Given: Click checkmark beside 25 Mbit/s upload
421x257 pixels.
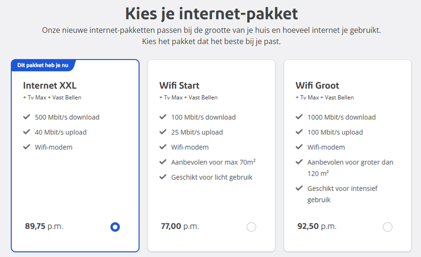Looking at the screenshot, I should click(163, 132).
